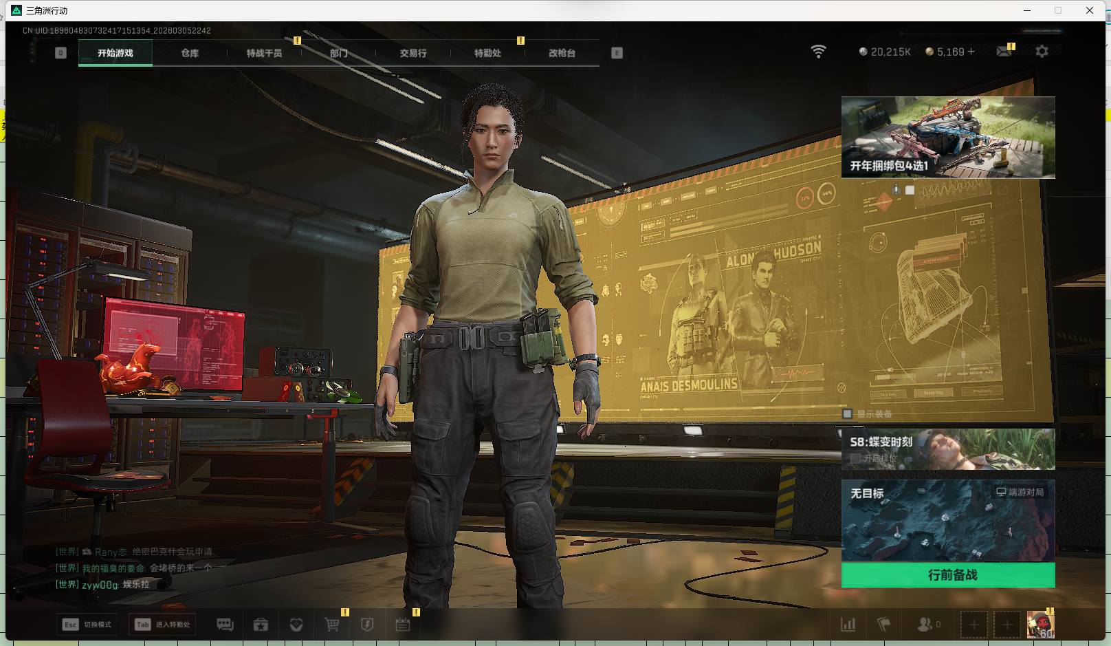1111x646 pixels.
Task: Close the 三角洲行动 window
Action: coord(1090,10)
